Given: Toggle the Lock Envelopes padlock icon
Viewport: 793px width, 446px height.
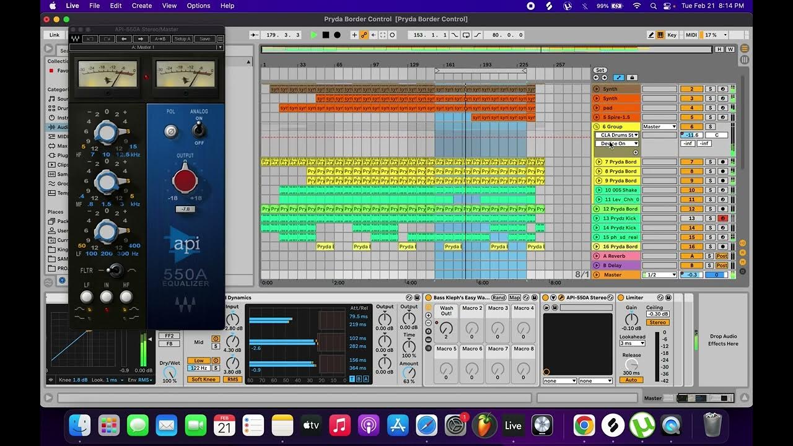Looking at the screenshot, I should click(632, 77).
